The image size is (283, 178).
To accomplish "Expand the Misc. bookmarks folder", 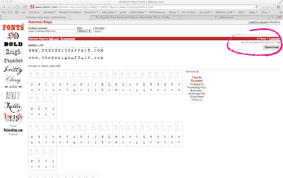I will [x=265, y=12].
